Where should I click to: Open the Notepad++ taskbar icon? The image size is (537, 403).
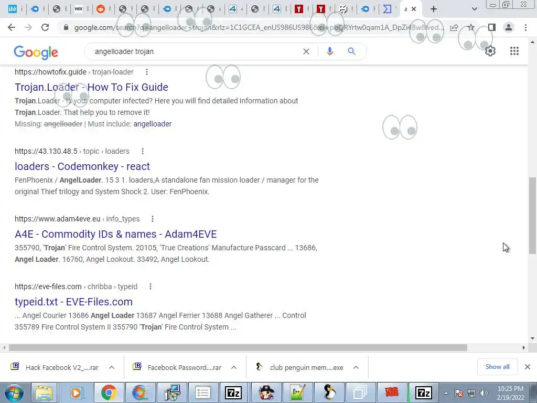pyautogui.click(x=298, y=393)
